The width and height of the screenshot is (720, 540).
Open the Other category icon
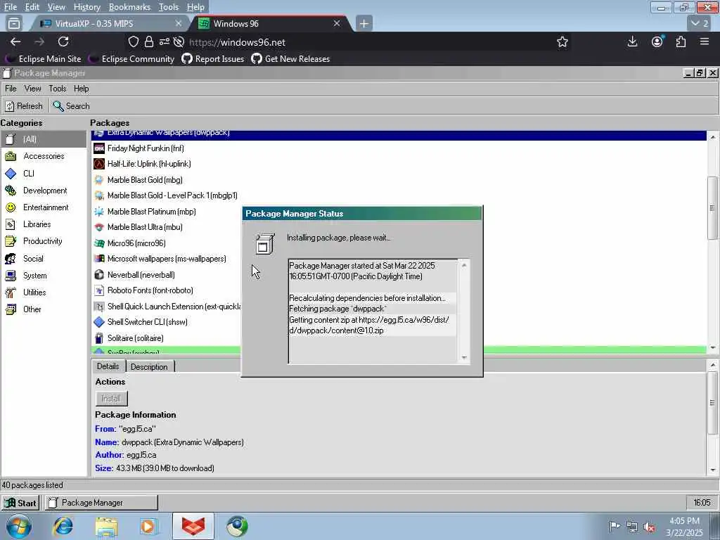pos(11,309)
